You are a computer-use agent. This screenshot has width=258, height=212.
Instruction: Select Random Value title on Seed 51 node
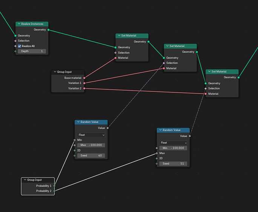pyautogui.click(x=172, y=130)
